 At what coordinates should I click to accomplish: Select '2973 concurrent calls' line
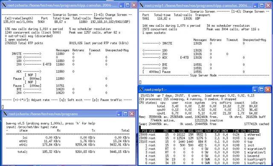(160, 29)
